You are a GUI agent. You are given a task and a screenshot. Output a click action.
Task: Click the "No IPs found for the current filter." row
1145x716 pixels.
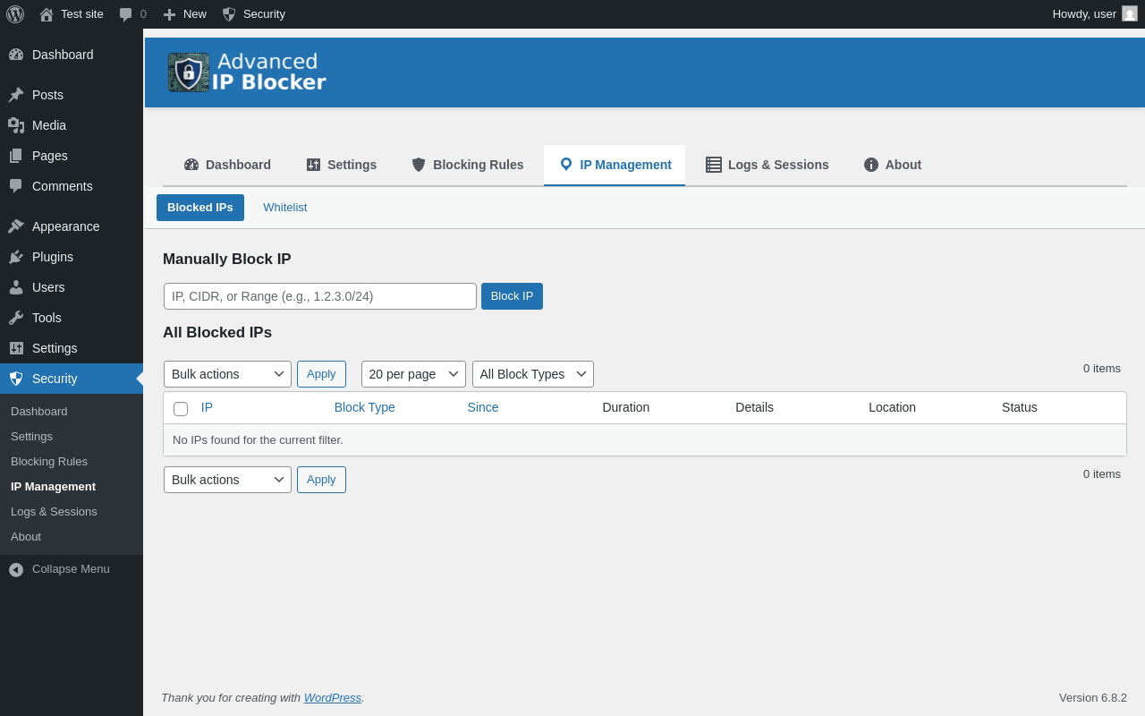(645, 440)
